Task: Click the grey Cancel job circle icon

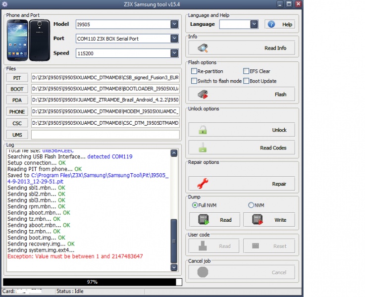Action: (203, 272)
